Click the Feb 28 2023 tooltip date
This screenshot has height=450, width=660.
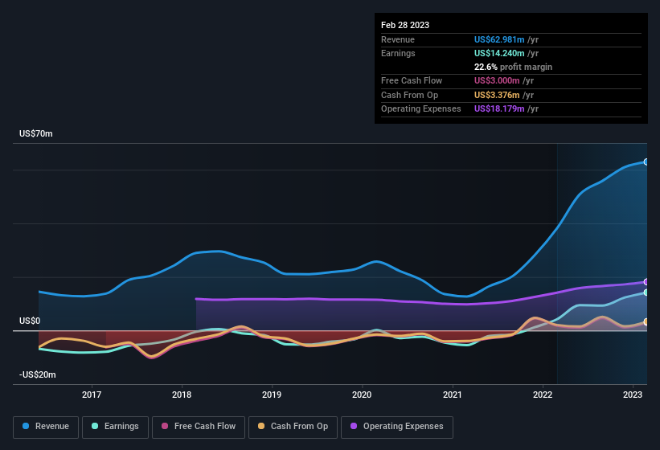(x=405, y=25)
